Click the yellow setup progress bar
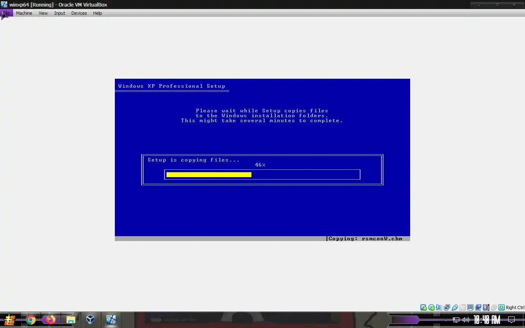This screenshot has width=525, height=328. coord(209,175)
